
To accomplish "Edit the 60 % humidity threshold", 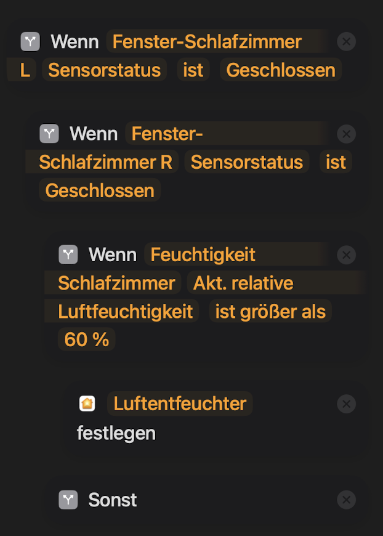I will 86,339.
